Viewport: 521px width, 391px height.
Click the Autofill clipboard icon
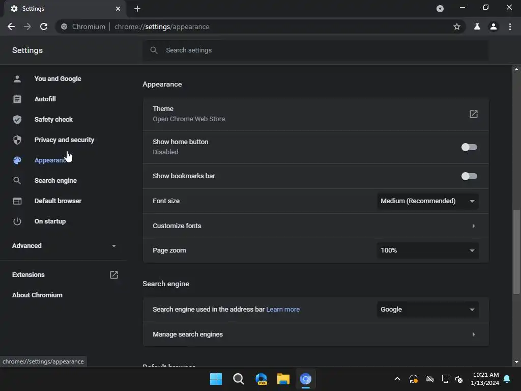[x=17, y=99]
